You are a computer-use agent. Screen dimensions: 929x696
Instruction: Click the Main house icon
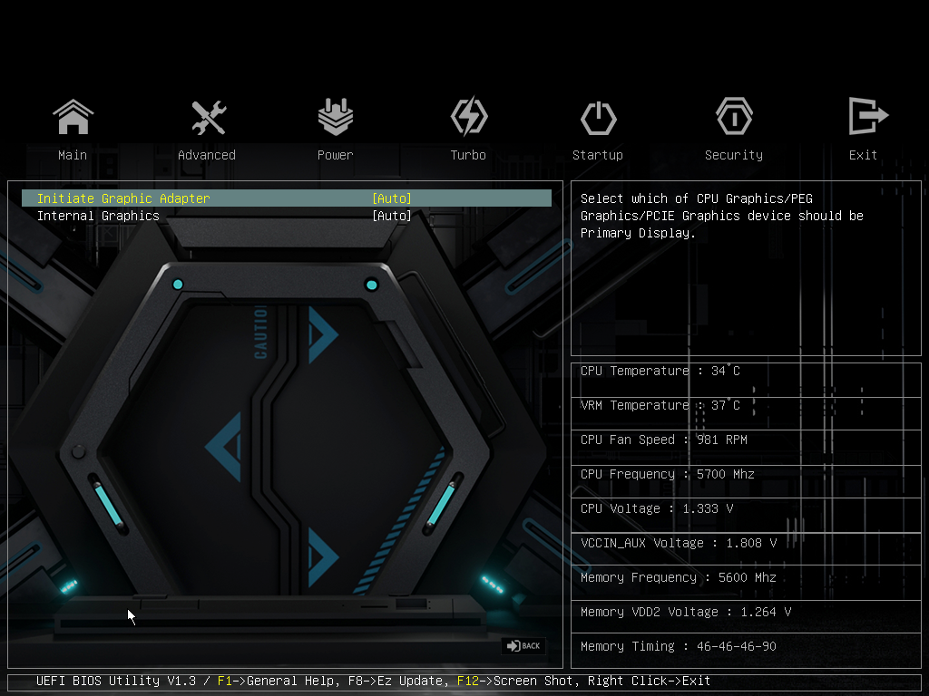[x=73, y=117]
